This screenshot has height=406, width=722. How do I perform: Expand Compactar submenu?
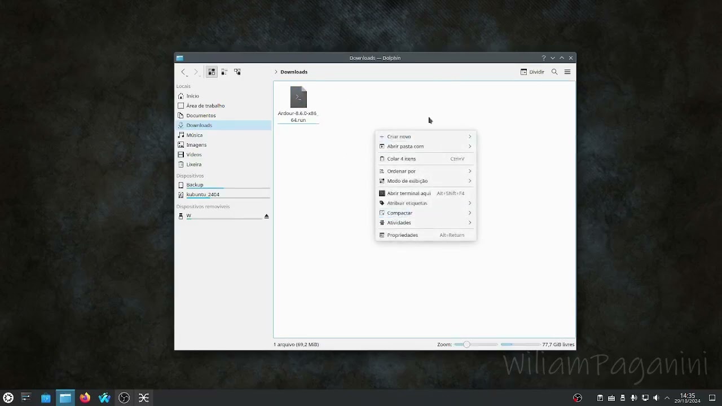[x=425, y=213]
